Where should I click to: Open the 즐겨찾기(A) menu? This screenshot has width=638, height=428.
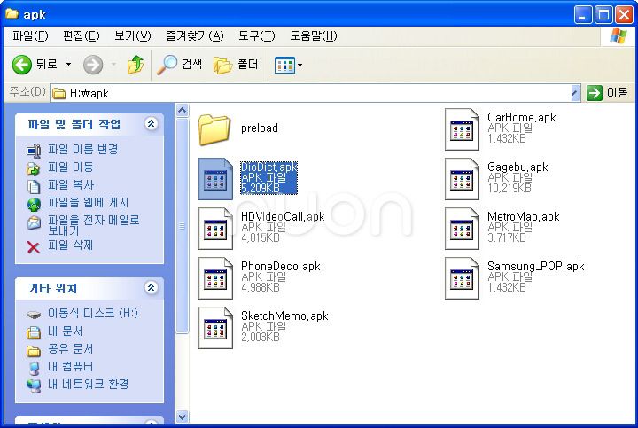(x=194, y=35)
